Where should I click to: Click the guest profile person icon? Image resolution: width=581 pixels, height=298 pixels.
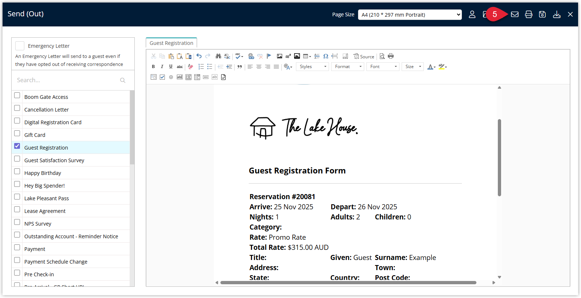[472, 14]
